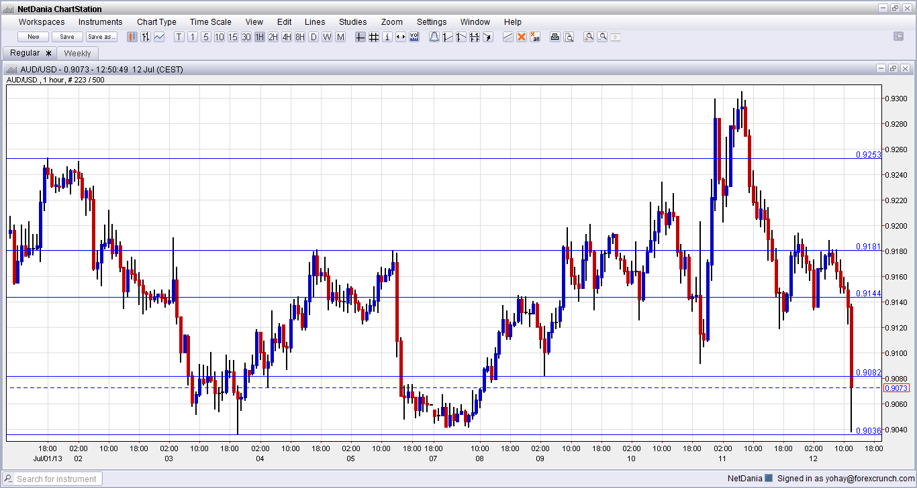Click the print icon
Image resolution: width=917 pixels, height=488 pixels.
[x=555, y=37]
